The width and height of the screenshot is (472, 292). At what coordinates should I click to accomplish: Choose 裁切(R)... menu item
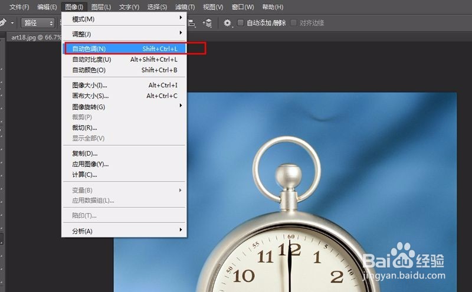pos(124,127)
